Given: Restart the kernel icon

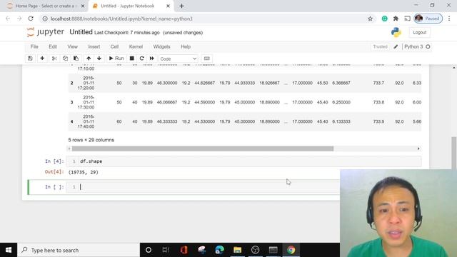Looking at the screenshot, I should pyautogui.click(x=141, y=59).
